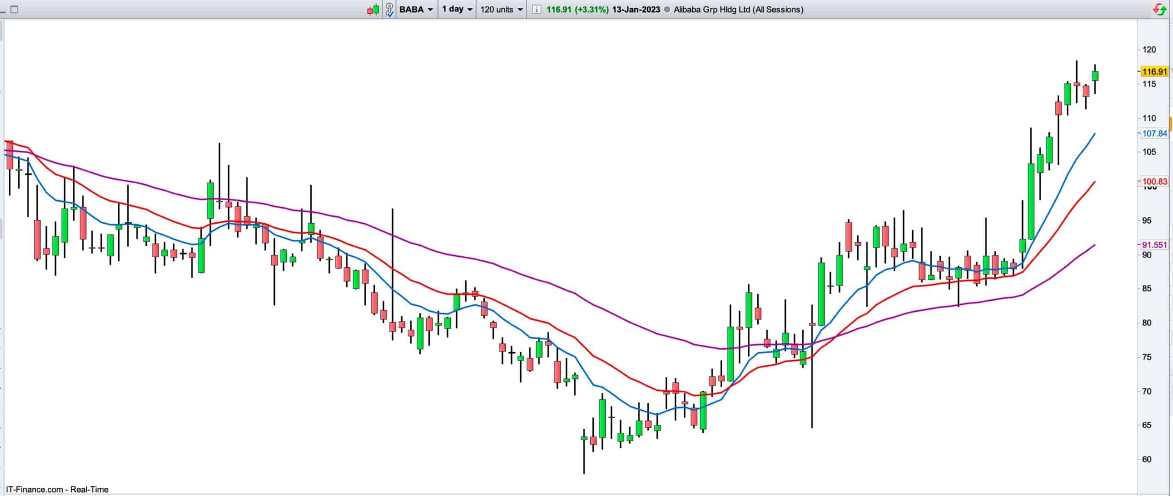
Task: Click the red-green buy/sell arrows icon
Action: tap(1160, 9)
